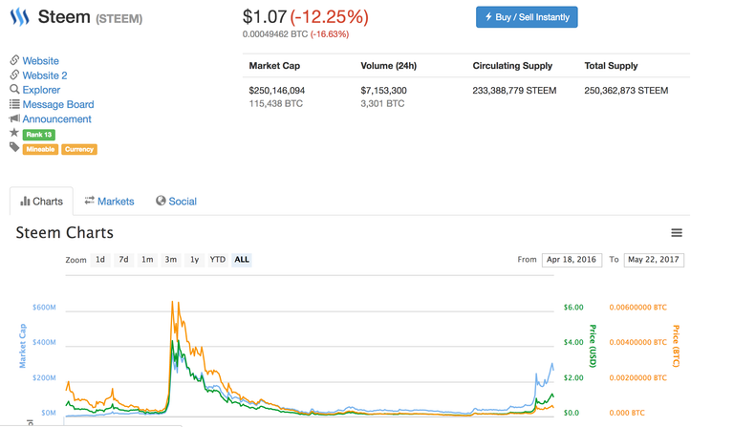The height and width of the screenshot is (427, 734).
Task: Click the Steem Charts heading
Action: pos(65,232)
